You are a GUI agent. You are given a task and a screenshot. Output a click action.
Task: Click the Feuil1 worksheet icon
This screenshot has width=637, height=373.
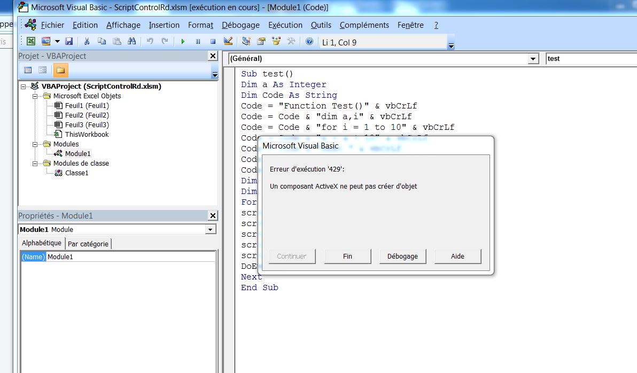[58, 105]
